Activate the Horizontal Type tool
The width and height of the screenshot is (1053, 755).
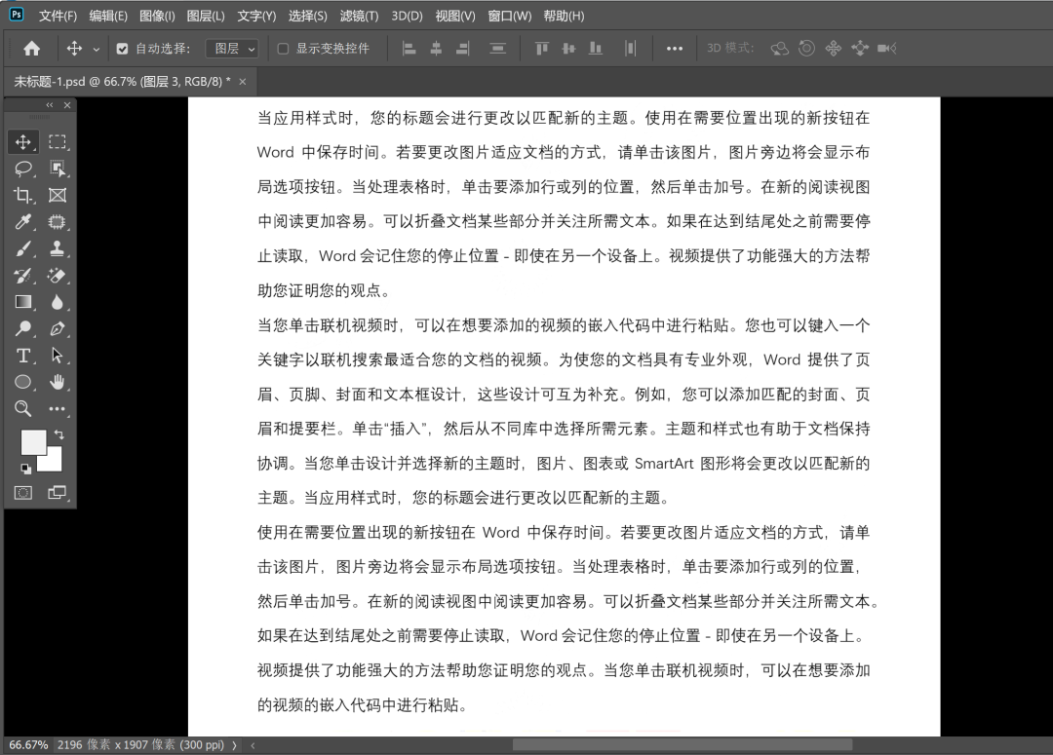click(23, 356)
